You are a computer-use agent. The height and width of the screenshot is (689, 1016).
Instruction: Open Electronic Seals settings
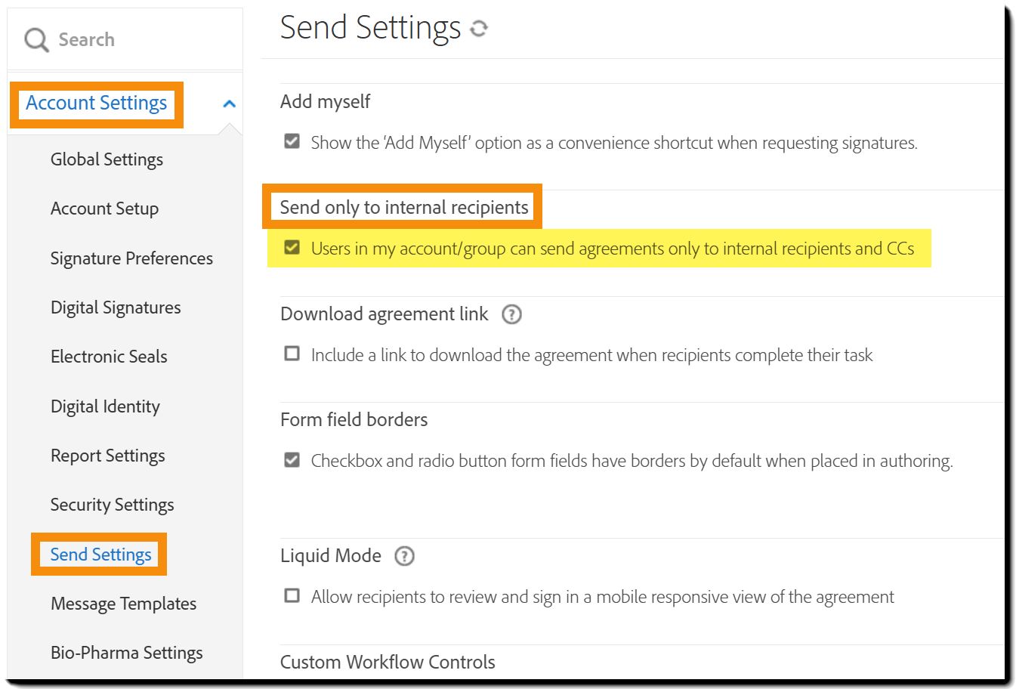coord(109,357)
